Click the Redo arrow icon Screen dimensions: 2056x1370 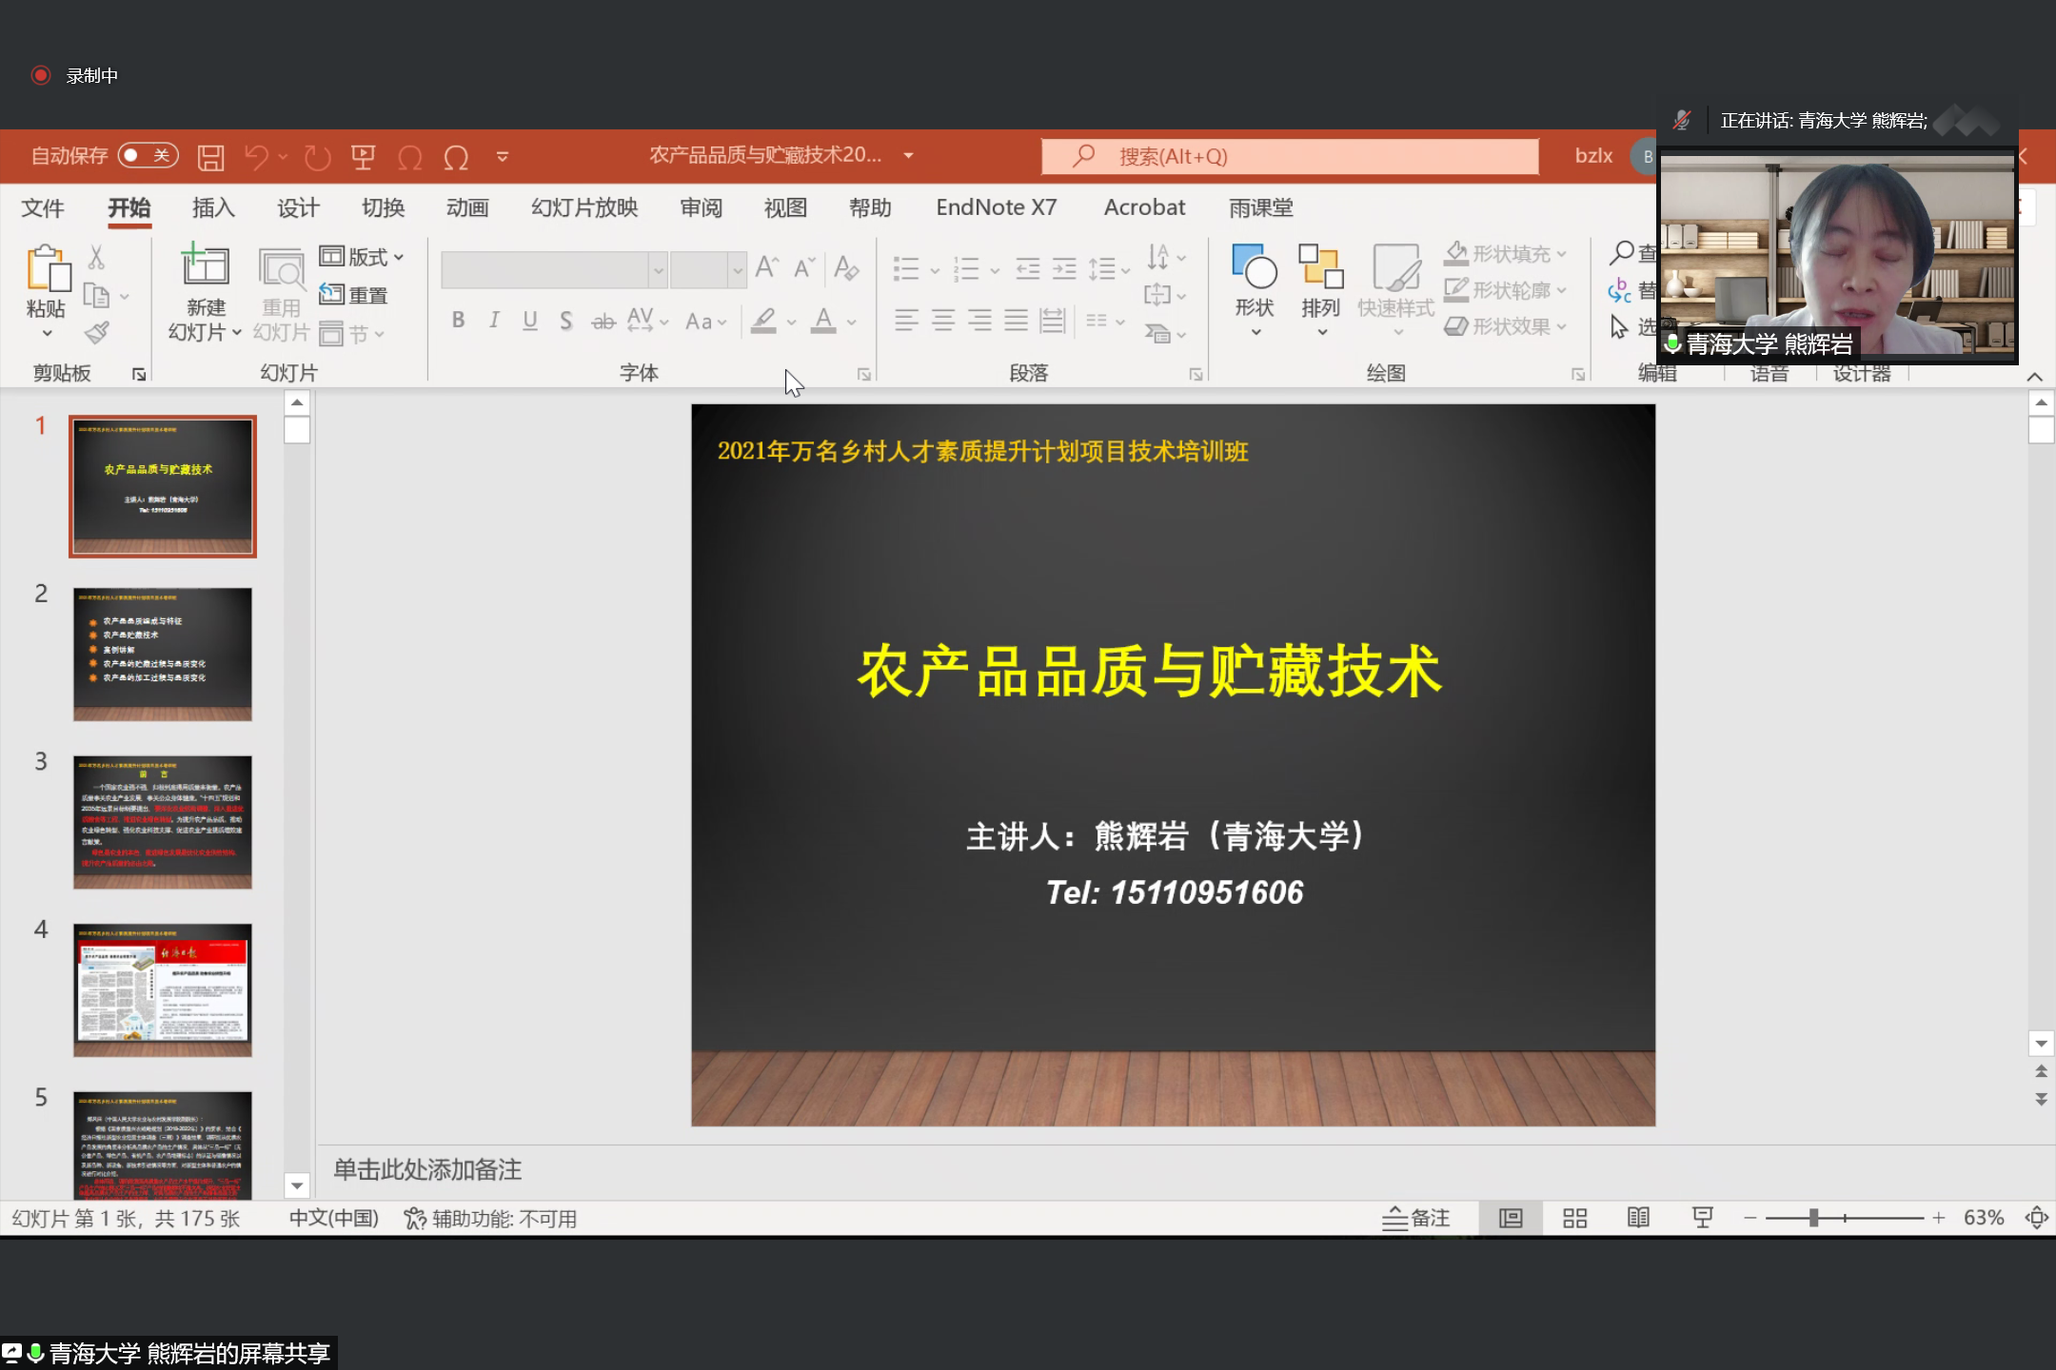[317, 157]
